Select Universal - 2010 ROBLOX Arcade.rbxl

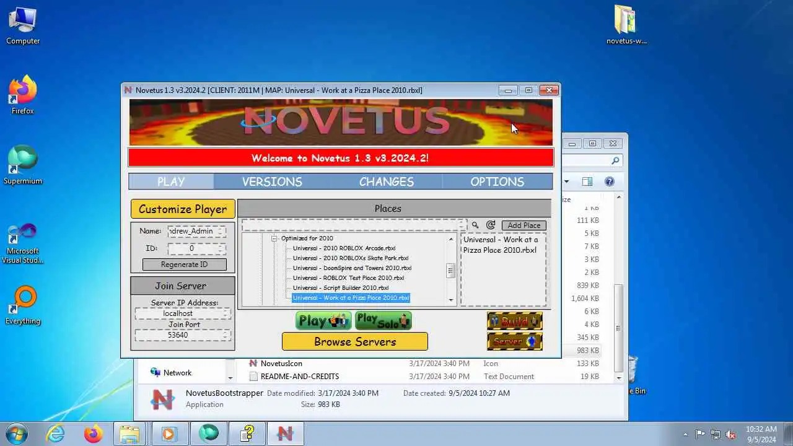[344, 248]
